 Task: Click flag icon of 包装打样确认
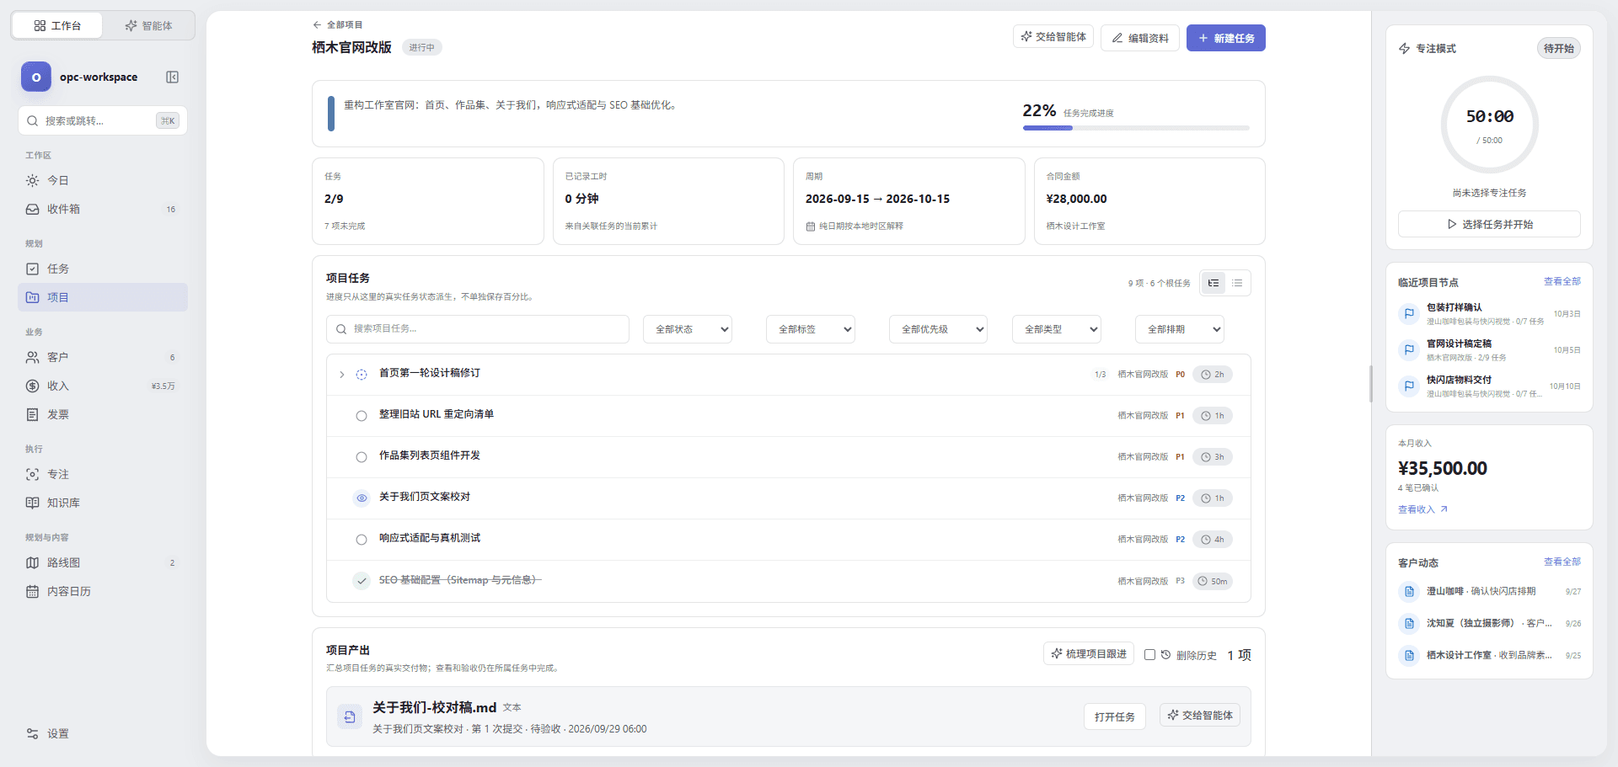pos(1409,314)
